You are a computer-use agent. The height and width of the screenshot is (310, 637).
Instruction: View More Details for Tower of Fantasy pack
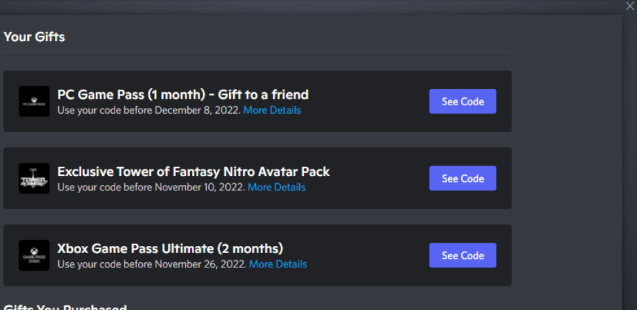pos(277,188)
